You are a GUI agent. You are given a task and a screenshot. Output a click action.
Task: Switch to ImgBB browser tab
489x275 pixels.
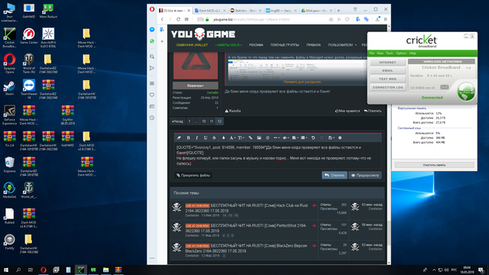(x=281, y=11)
